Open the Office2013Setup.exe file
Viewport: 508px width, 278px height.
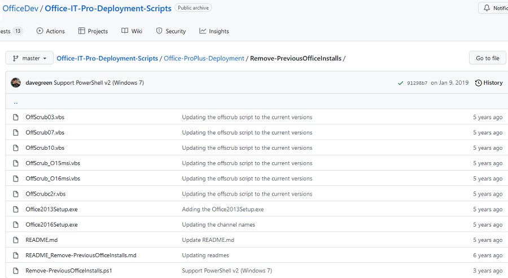(51, 209)
